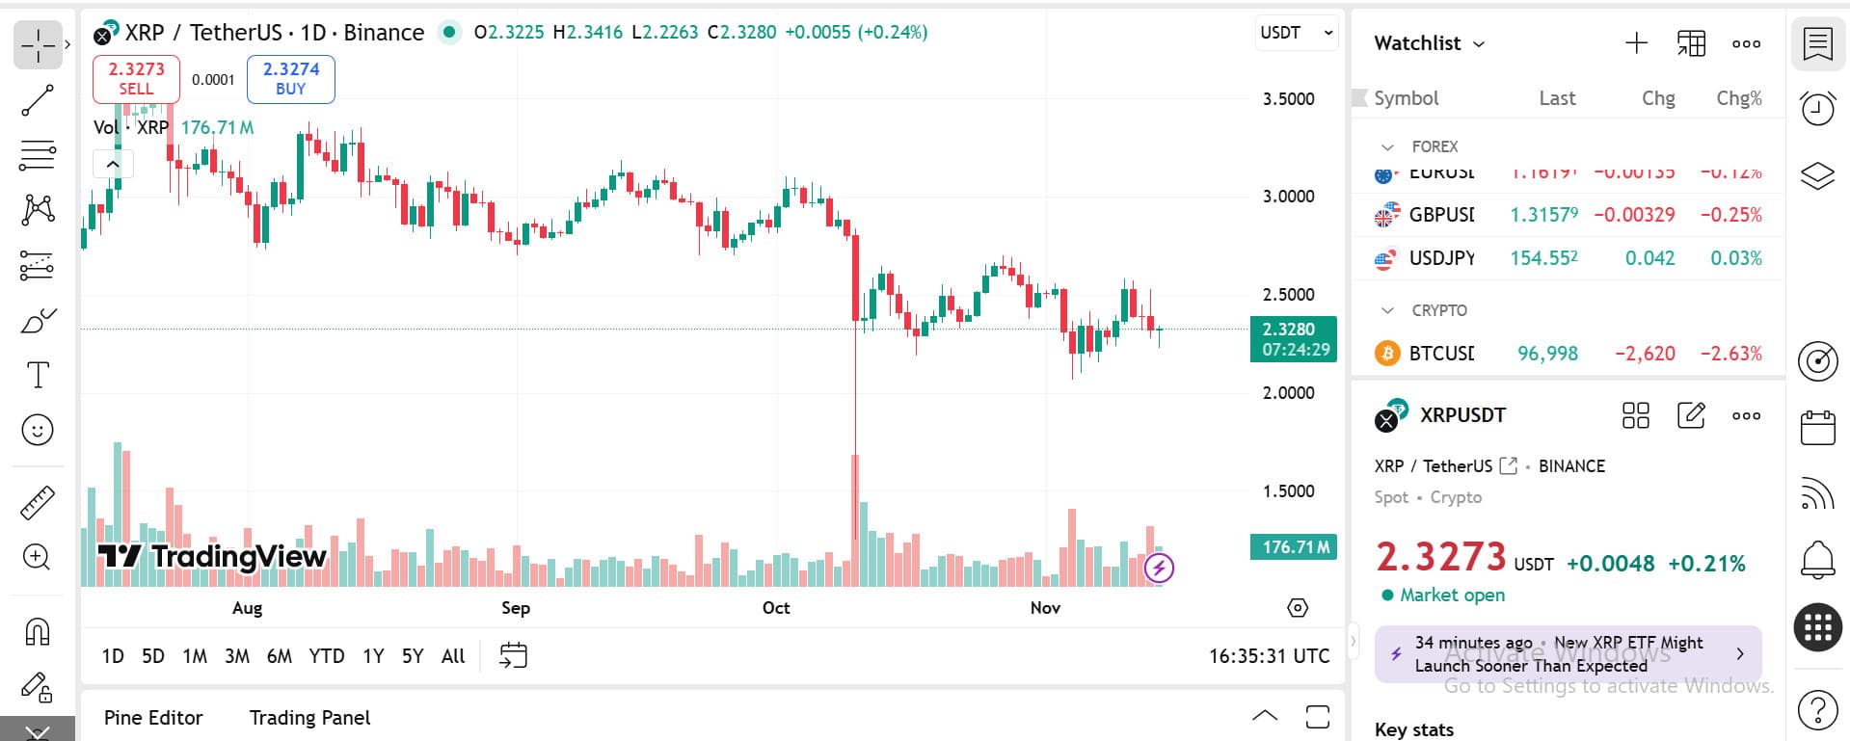The height and width of the screenshot is (741, 1850).
Task: Open chart settings gear icon
Action: 1298,608
